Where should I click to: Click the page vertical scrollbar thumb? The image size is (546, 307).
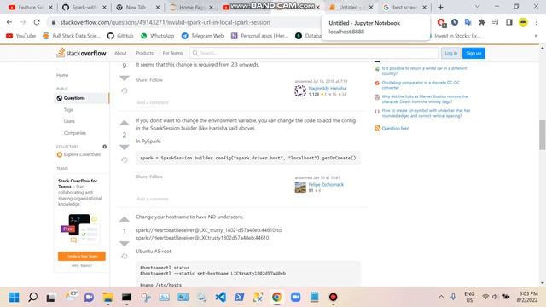pos(543,135)
